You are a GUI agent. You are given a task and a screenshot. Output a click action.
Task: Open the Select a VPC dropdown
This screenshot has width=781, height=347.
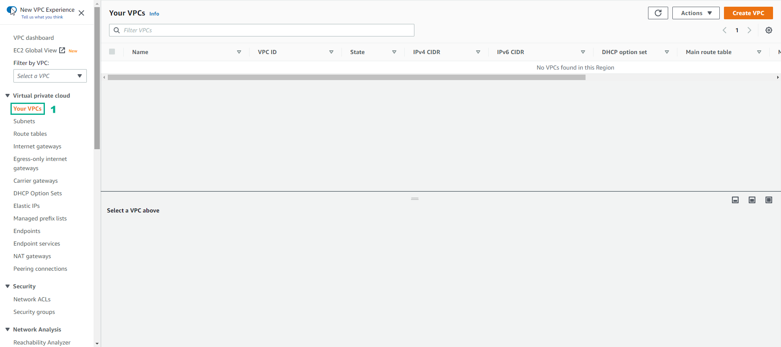[50, 76]
